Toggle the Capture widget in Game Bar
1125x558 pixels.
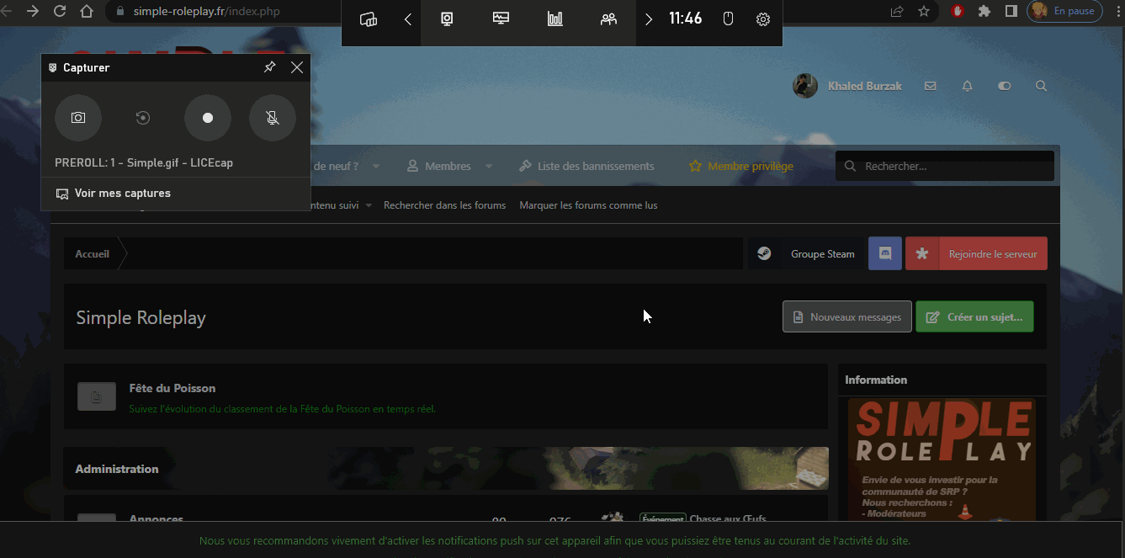click(x=448, y=19)
